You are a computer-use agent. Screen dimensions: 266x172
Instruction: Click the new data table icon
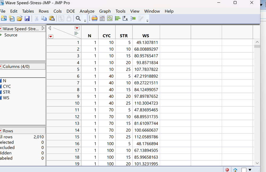pyautogui.click(x=4, y=18)
